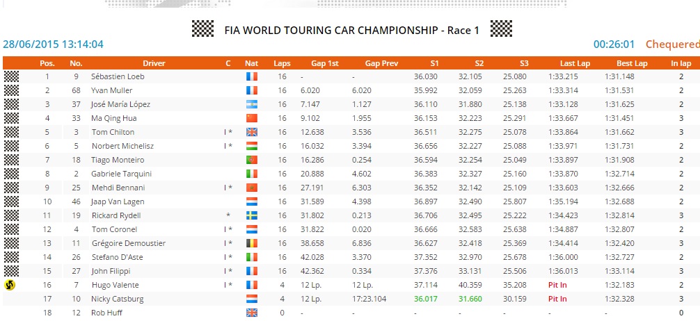Image resolution: width=700 pixels, height=321 pixels.
Task: Click the Driver column header
Action: tap(154, 63)
